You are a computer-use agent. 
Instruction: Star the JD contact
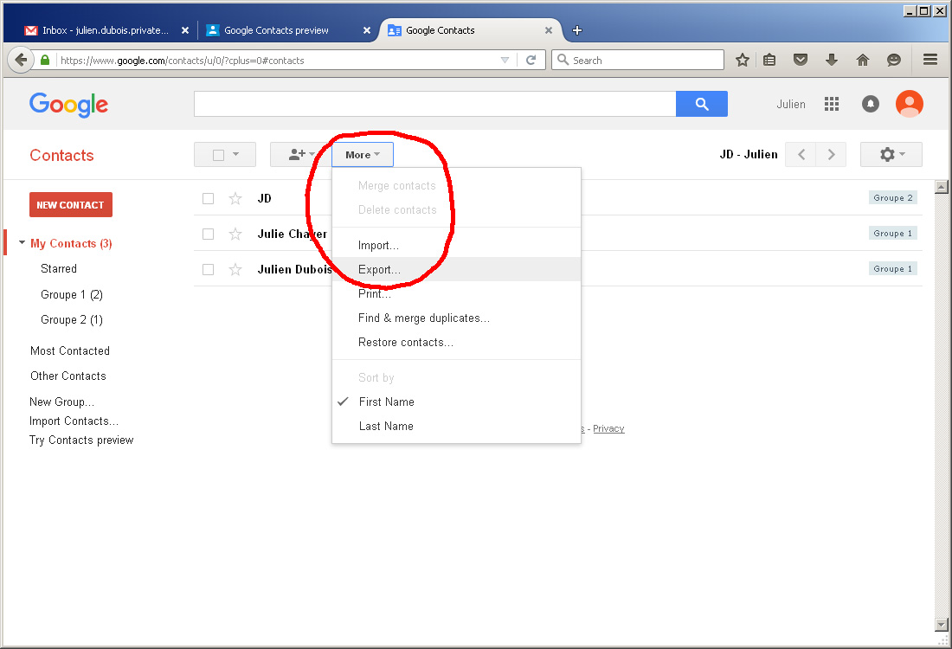click(x=235, y=198)
